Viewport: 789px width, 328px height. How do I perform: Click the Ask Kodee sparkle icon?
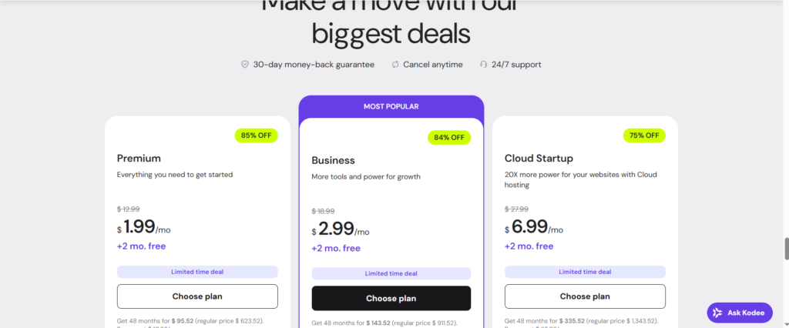click(718, 313)
